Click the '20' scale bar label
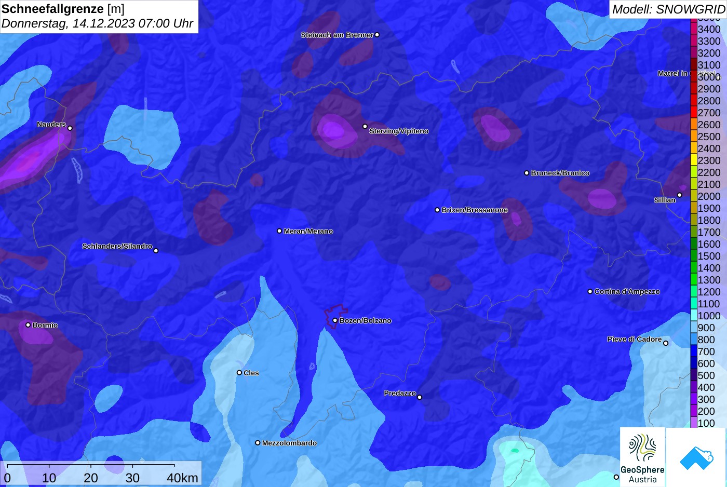This screenshot has width=727, height=487. 91,478
